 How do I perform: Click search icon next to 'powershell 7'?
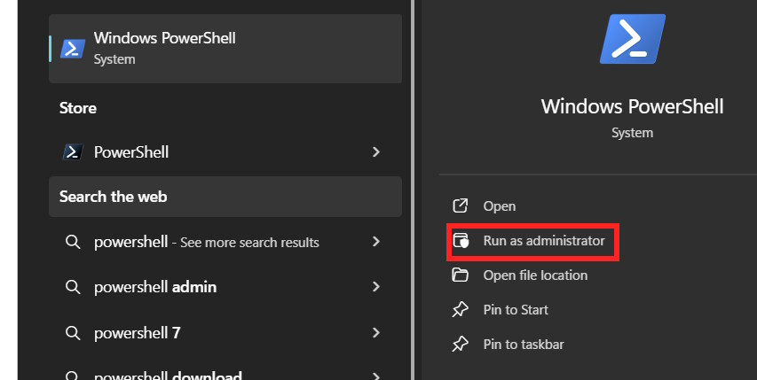coord(73,333)
